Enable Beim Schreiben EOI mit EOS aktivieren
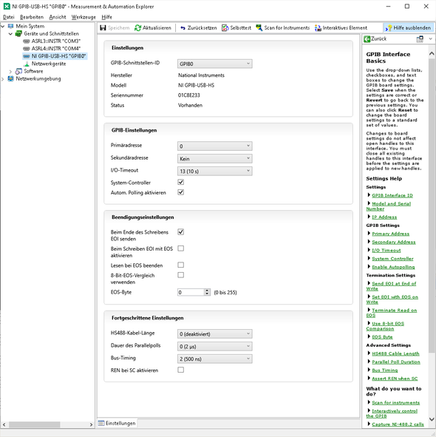Screen dimensions: 436x437 pyautogui.click(x=181, y=248)
